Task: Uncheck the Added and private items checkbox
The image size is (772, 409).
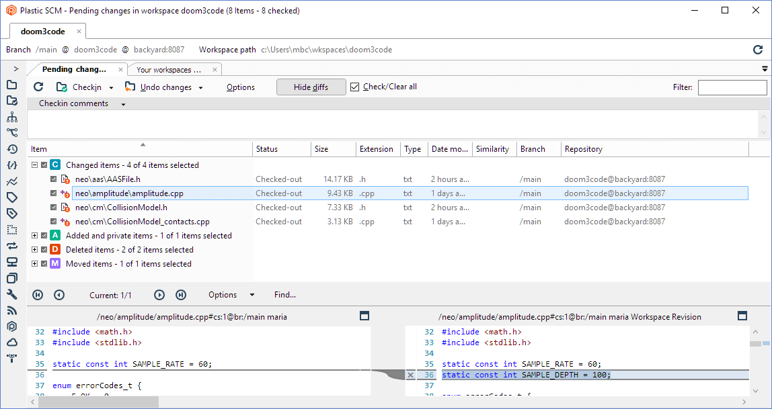Action: pyautogui.click(x=44, y=236)
